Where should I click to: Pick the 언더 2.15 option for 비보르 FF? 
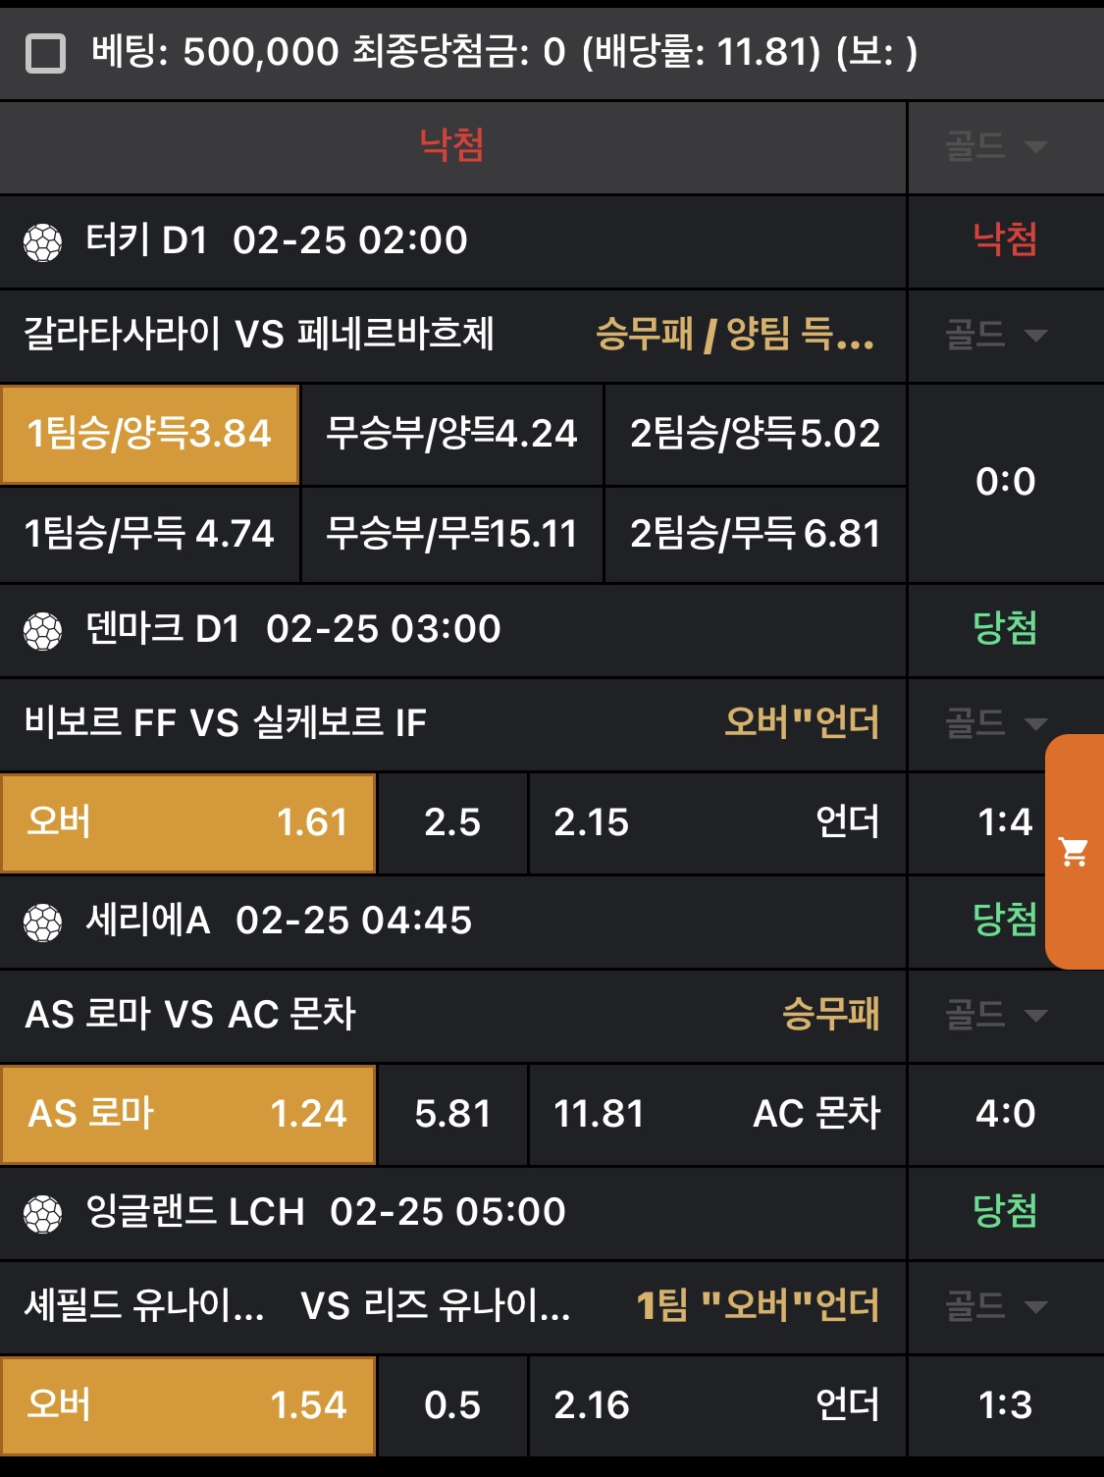tap(716, 822)
